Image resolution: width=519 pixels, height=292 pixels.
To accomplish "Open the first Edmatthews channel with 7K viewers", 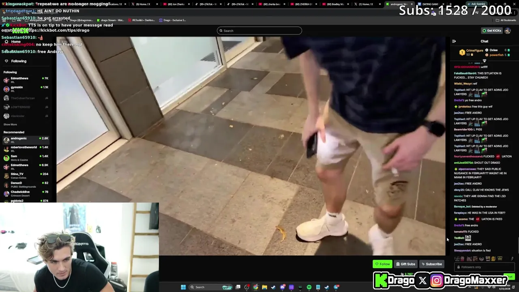I will pyautogui.click(x=26, y=80).
